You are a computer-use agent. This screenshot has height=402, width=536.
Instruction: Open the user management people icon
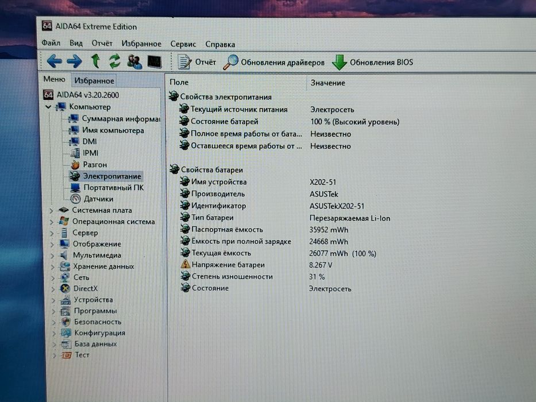pyautogui.click(x=134, y=62)
